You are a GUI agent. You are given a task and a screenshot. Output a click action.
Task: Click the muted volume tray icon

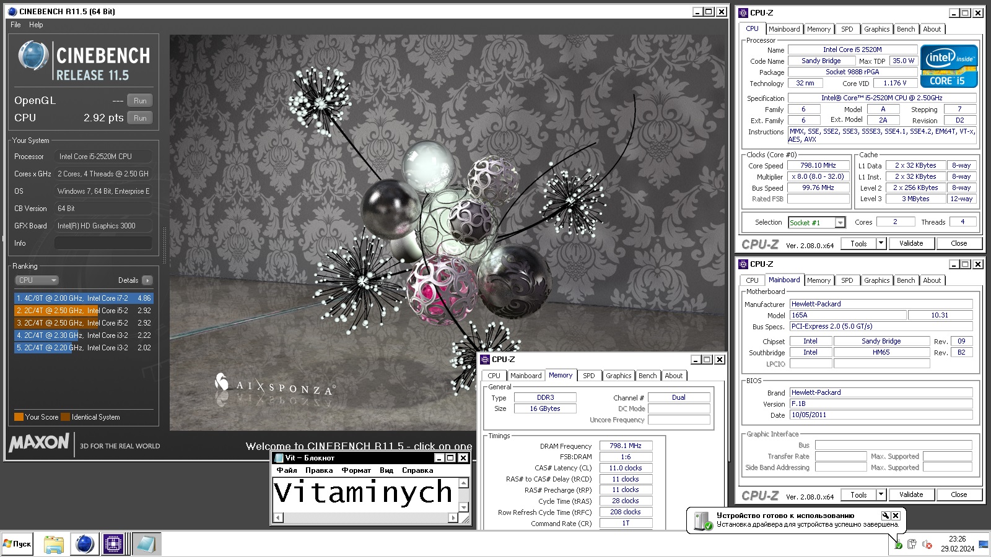pos(927,544)
